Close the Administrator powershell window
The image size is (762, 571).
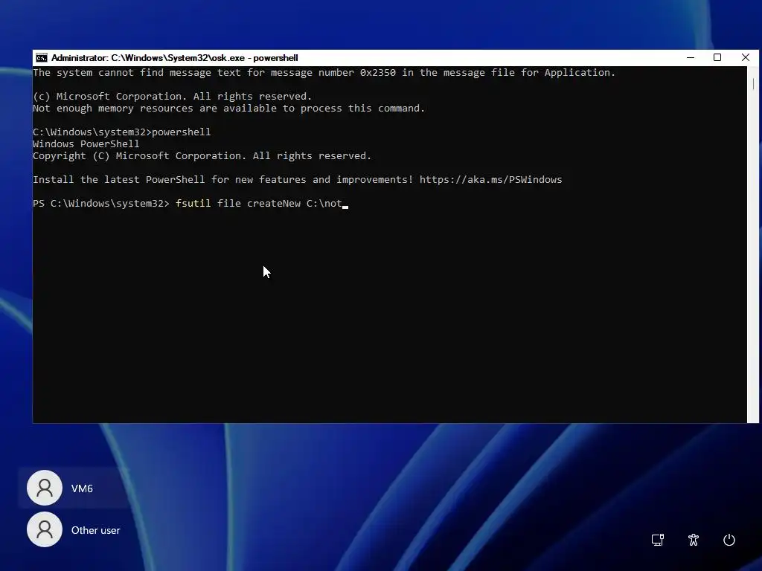coord(746,58)
